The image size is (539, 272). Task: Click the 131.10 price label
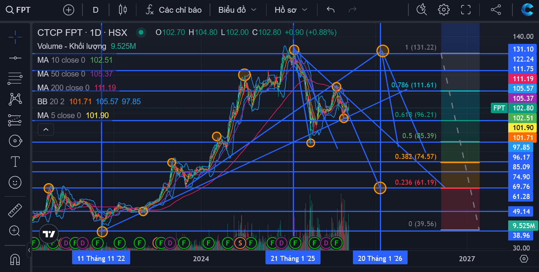click(524, 49)
